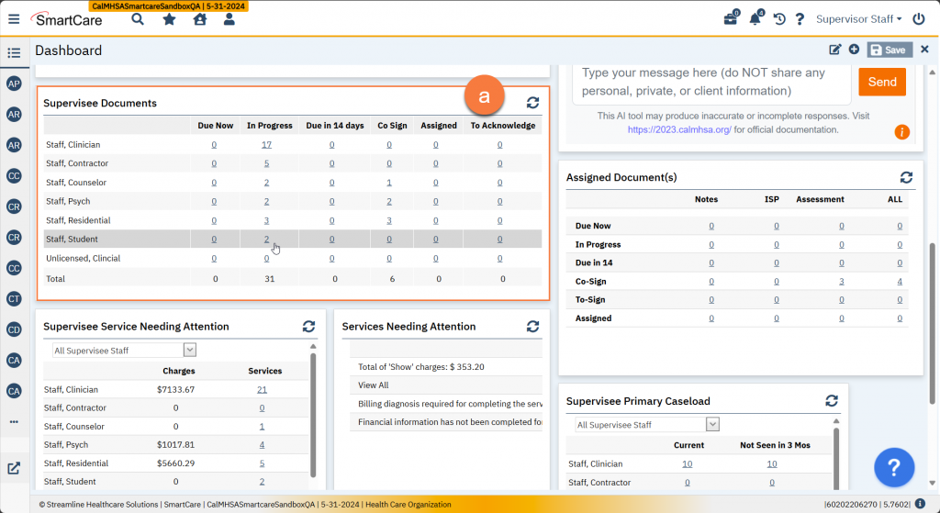
Task: Refresh the Assigned Document(s) widget
Action: [906, 177]
